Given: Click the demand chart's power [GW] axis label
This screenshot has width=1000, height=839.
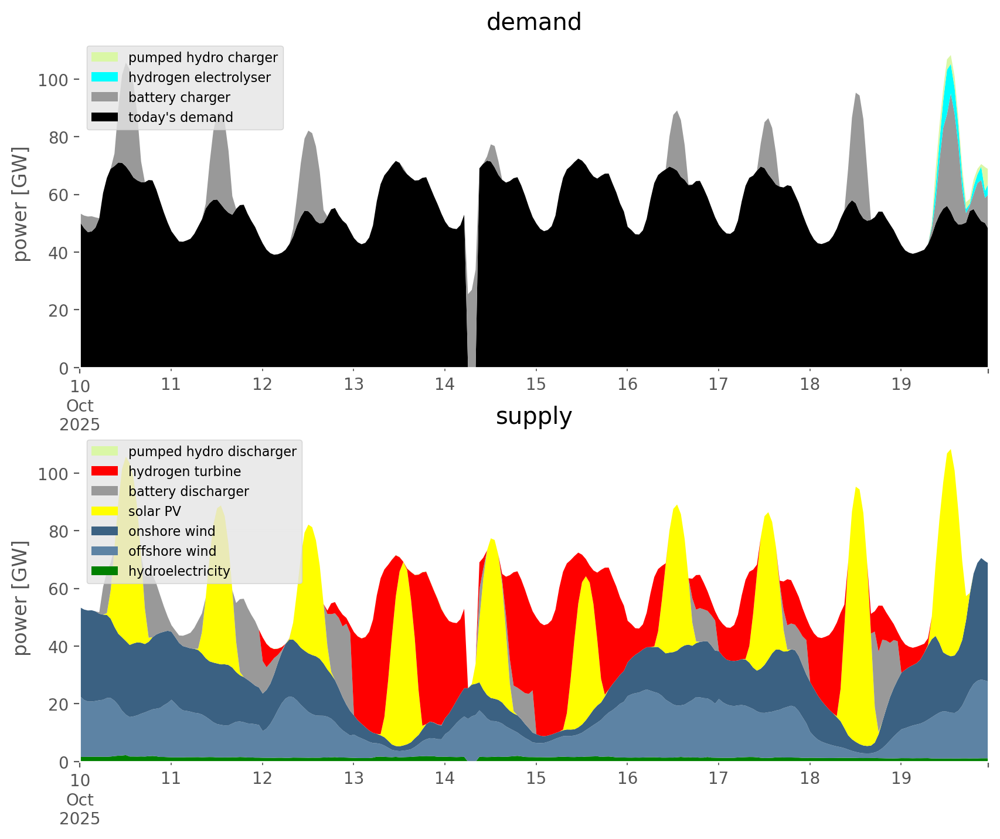Looking at the screenshot, I should pos(21,204).
